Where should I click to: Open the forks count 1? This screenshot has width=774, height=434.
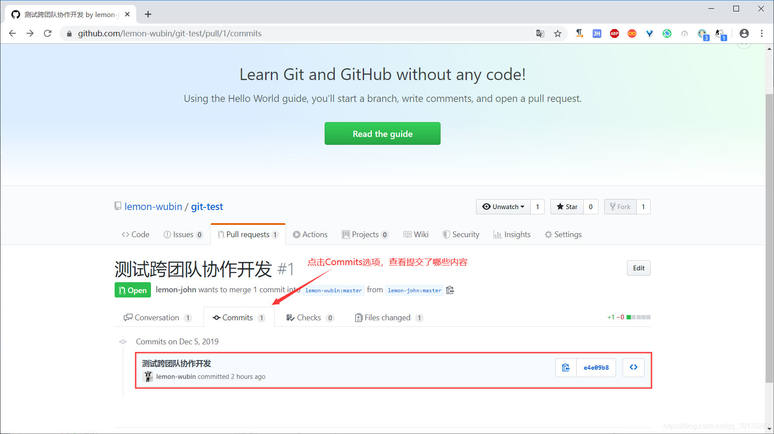click(x=643, y=206)
